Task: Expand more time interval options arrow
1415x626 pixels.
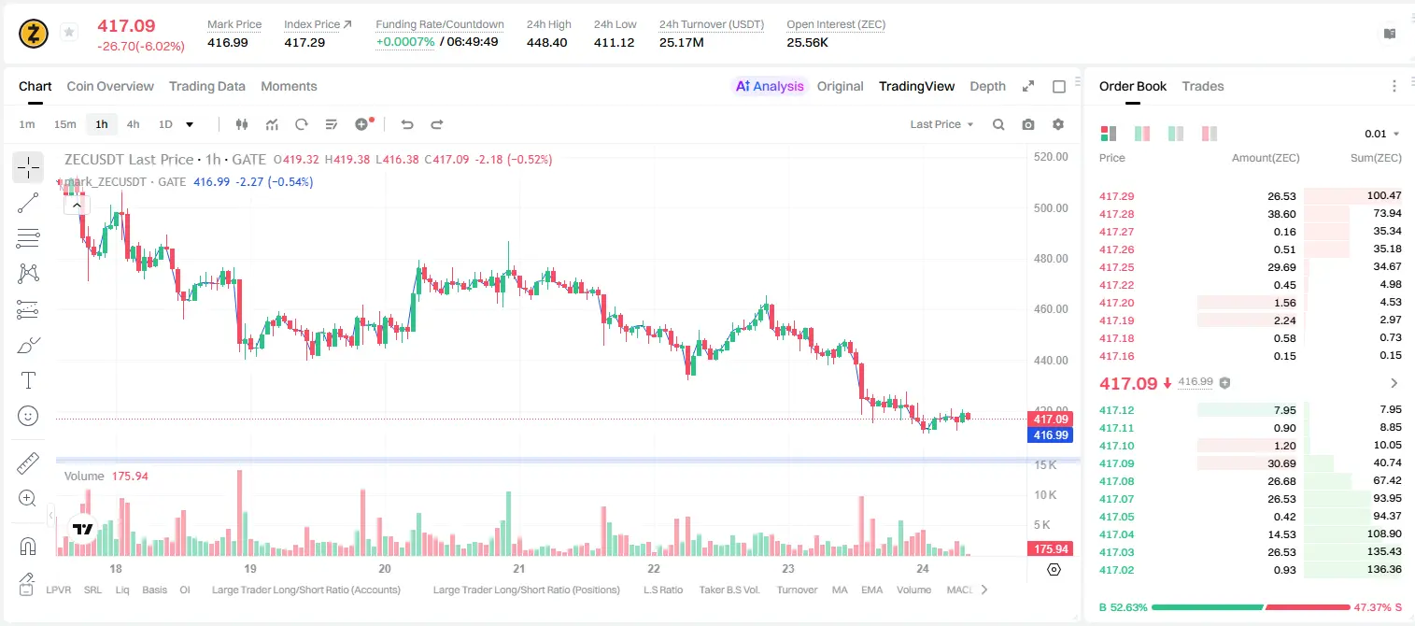Action: click(x=190, y=124)
